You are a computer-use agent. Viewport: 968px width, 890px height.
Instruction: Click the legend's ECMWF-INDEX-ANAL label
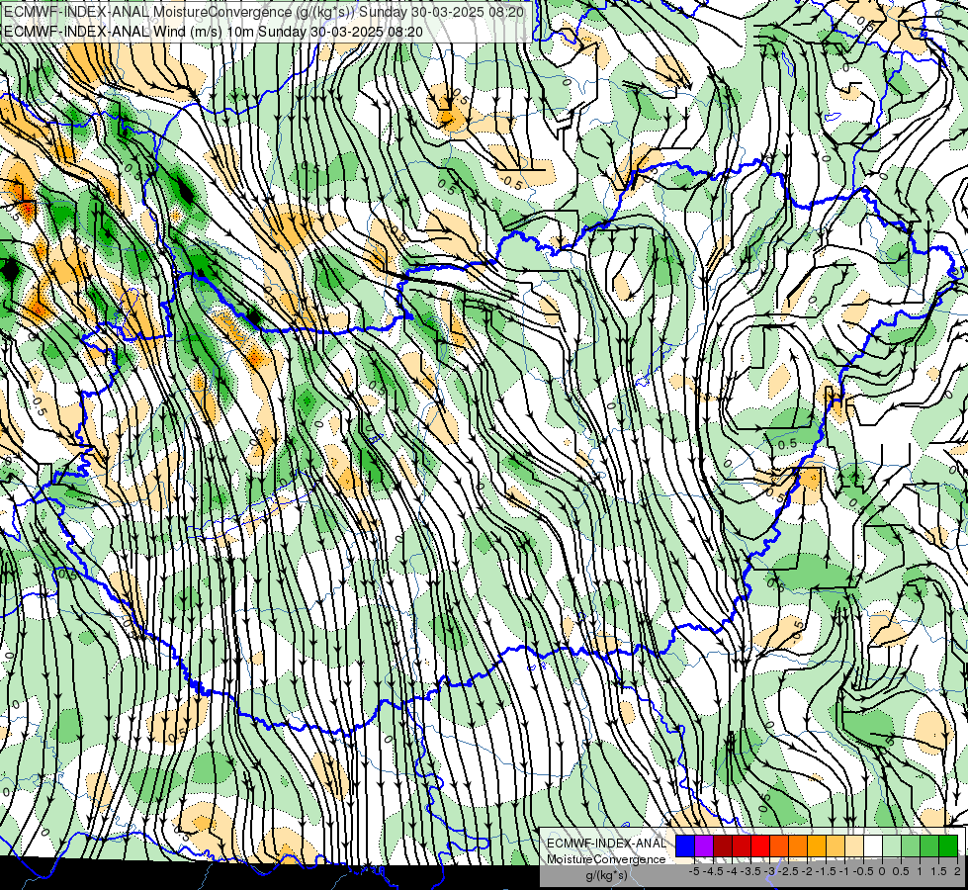[606, 844]
